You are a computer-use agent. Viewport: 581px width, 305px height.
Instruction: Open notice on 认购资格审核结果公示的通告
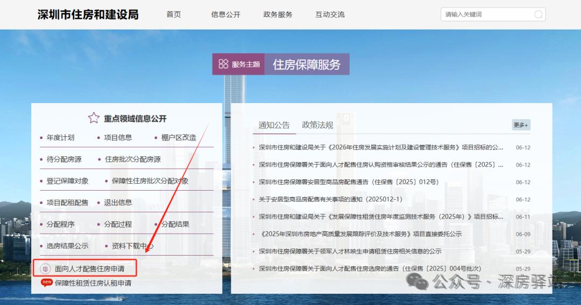point(381,164)
